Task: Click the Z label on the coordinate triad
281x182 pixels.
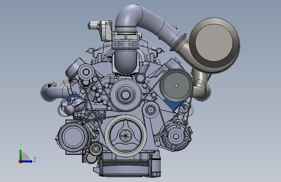Action: [35, 159]
